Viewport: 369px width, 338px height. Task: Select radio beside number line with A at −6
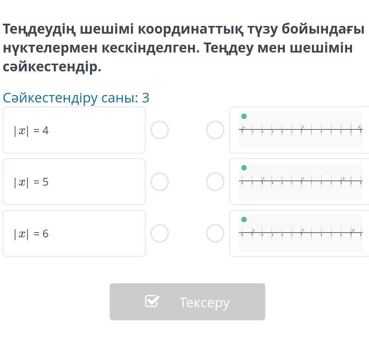[x=215, y=130]
